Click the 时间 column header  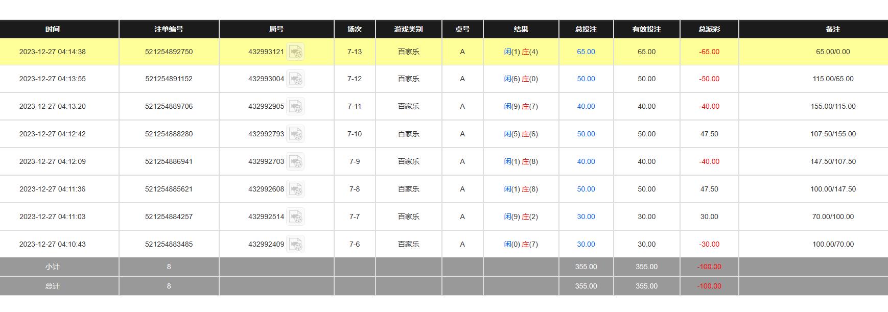[52, 29]
